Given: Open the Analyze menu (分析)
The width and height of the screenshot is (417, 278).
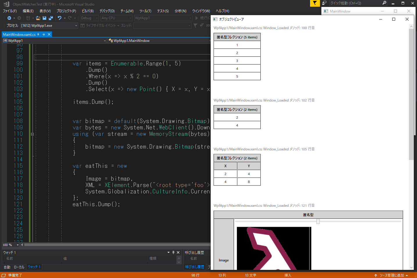Looking at the screenshot, I should pyautogui.click(x=180, y=11).
